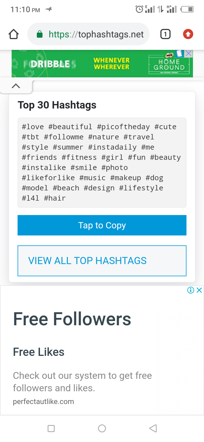Image resolution: width=204 pixels, height=442 pixels.
Task: Tap the hashtags text box
Action: tap(102, 163)
